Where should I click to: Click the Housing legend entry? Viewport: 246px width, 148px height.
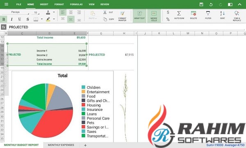[x=91, y=105]
